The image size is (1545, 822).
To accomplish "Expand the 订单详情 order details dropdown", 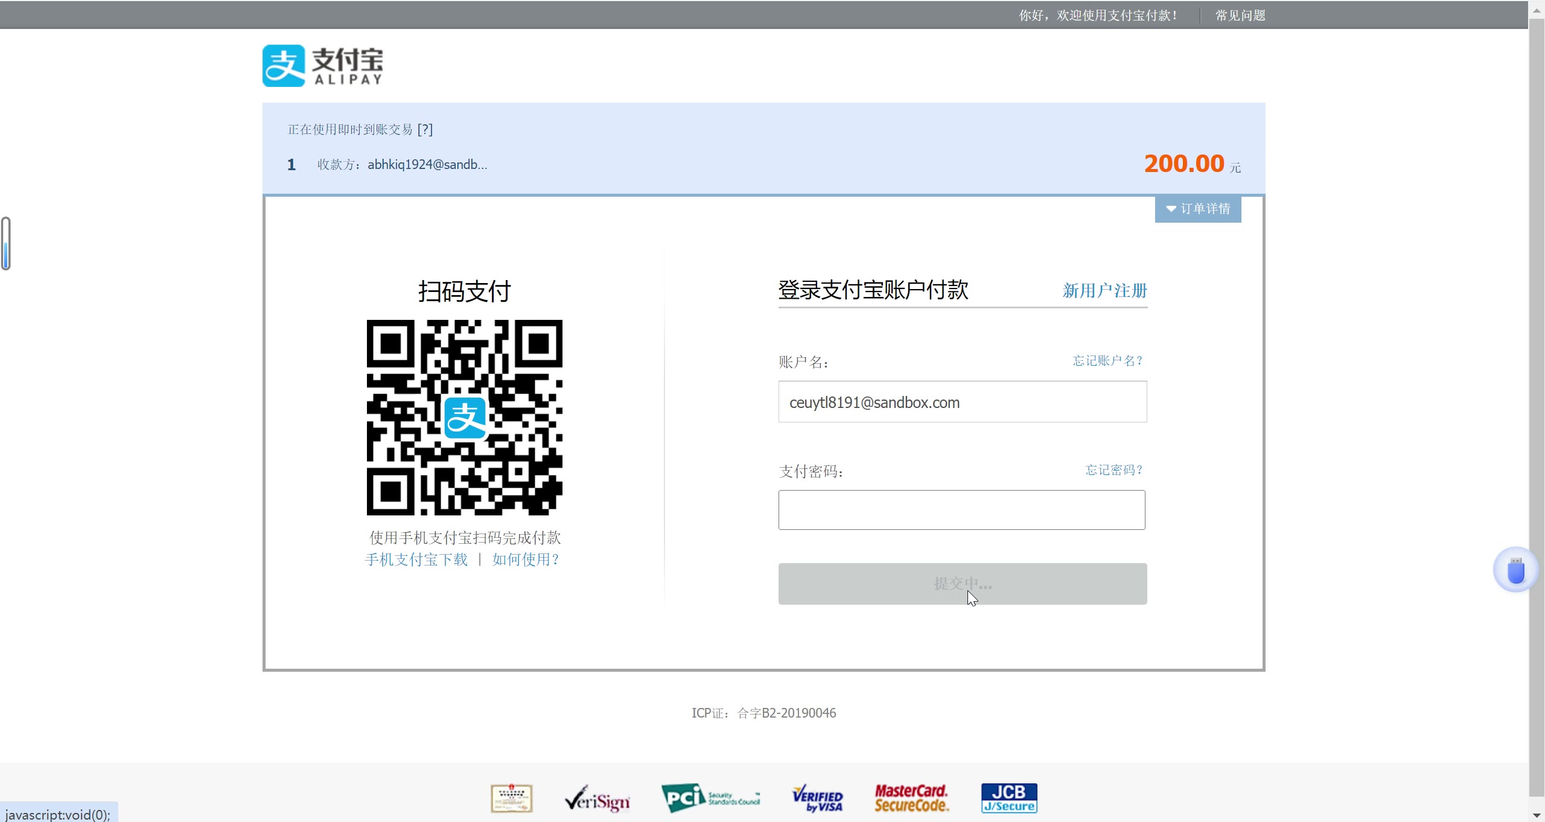I will (1198, 209).
